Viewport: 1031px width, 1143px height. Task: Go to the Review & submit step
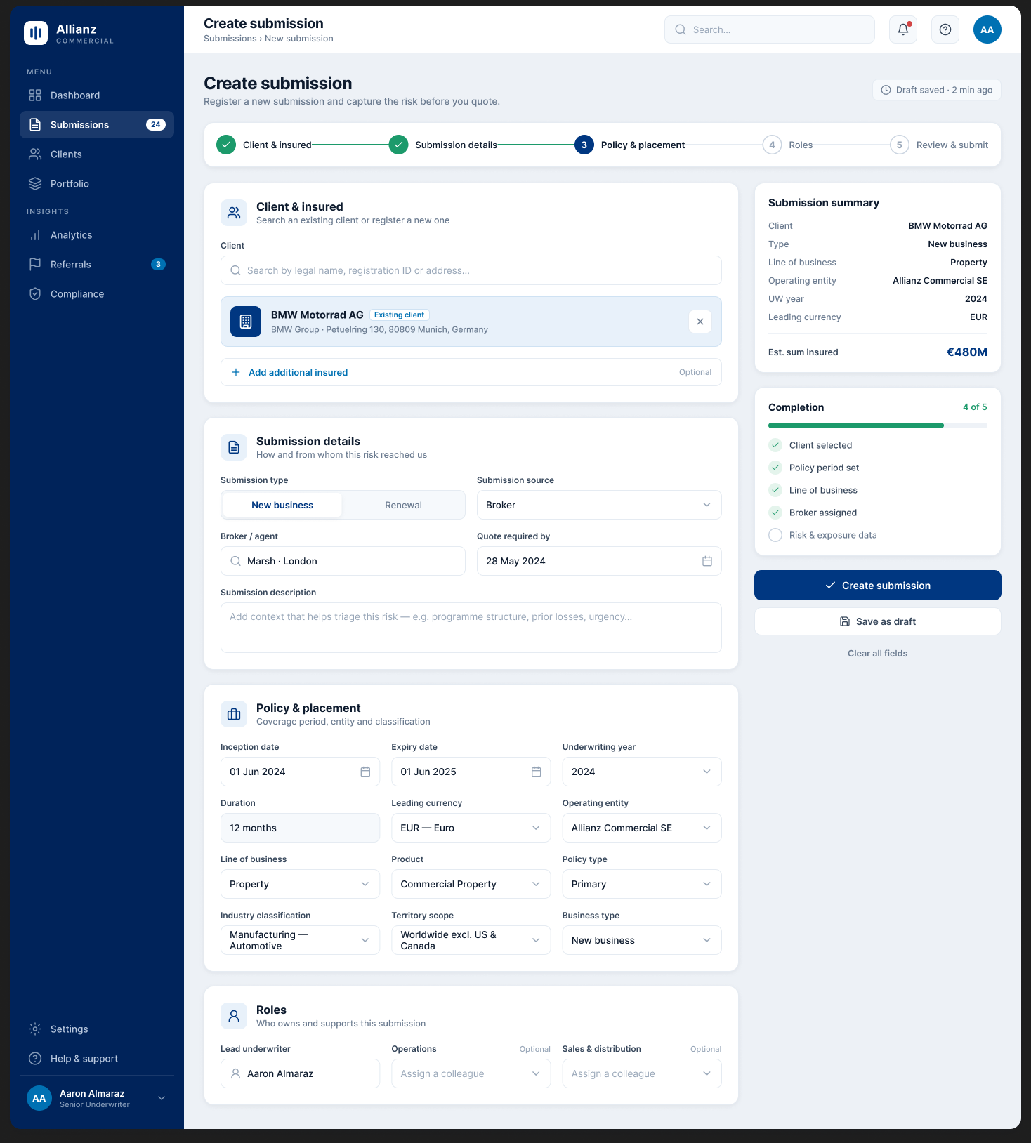tap(939, 145)
